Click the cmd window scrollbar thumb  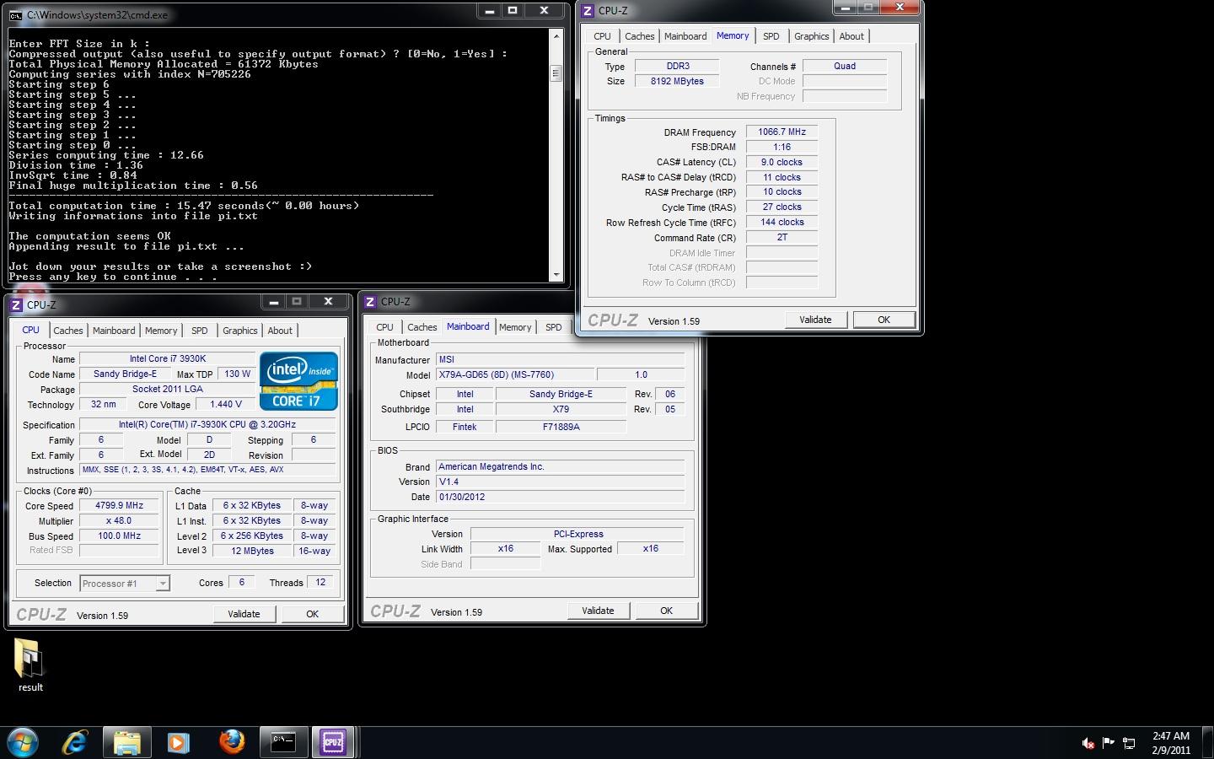[x=556, y=73]
